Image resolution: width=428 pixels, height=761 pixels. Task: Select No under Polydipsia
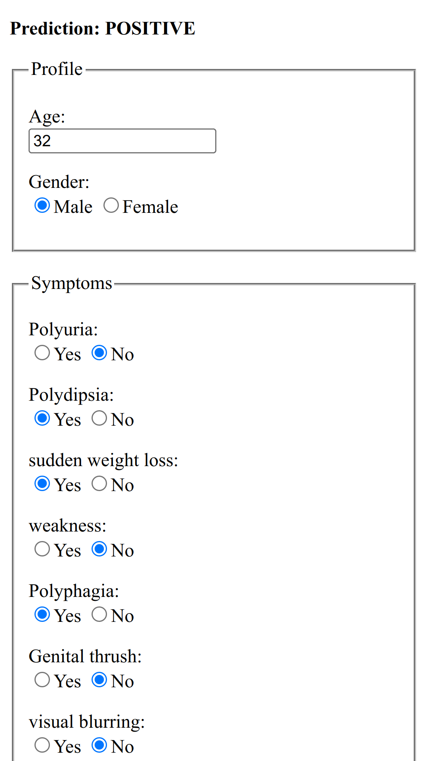point(99,418)
